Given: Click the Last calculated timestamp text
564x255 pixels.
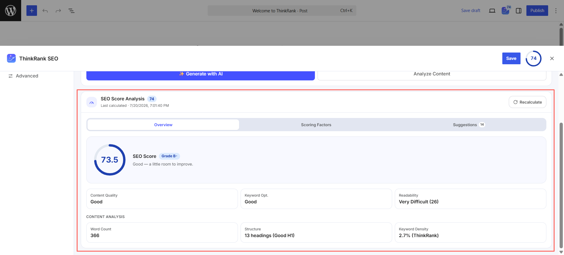Looking at the screenshot, I should point(135,106).
